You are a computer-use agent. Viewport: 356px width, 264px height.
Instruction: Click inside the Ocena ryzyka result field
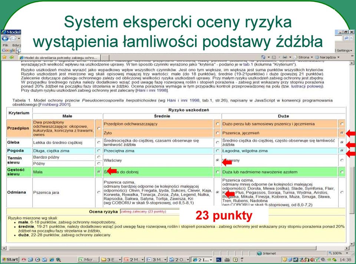click(150, 212)
